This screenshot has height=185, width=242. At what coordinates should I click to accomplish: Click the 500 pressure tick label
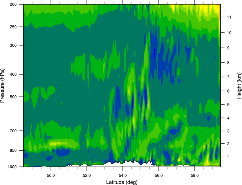click(13, 97)
